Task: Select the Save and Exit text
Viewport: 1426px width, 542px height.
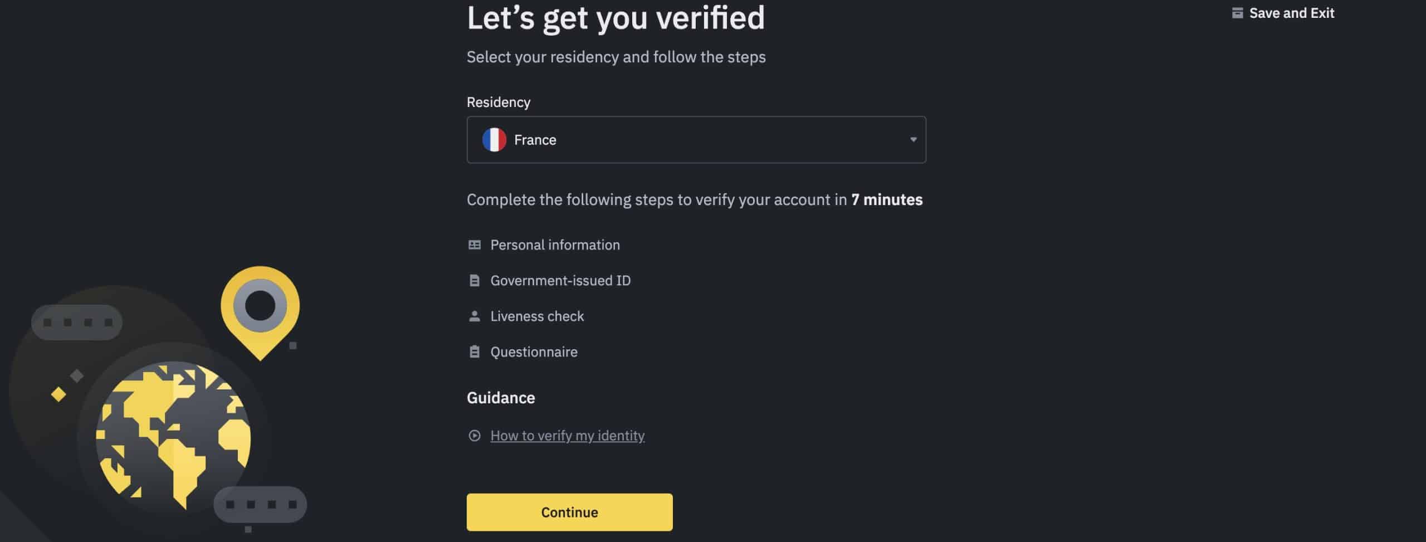Action: tap(1291, 13)
